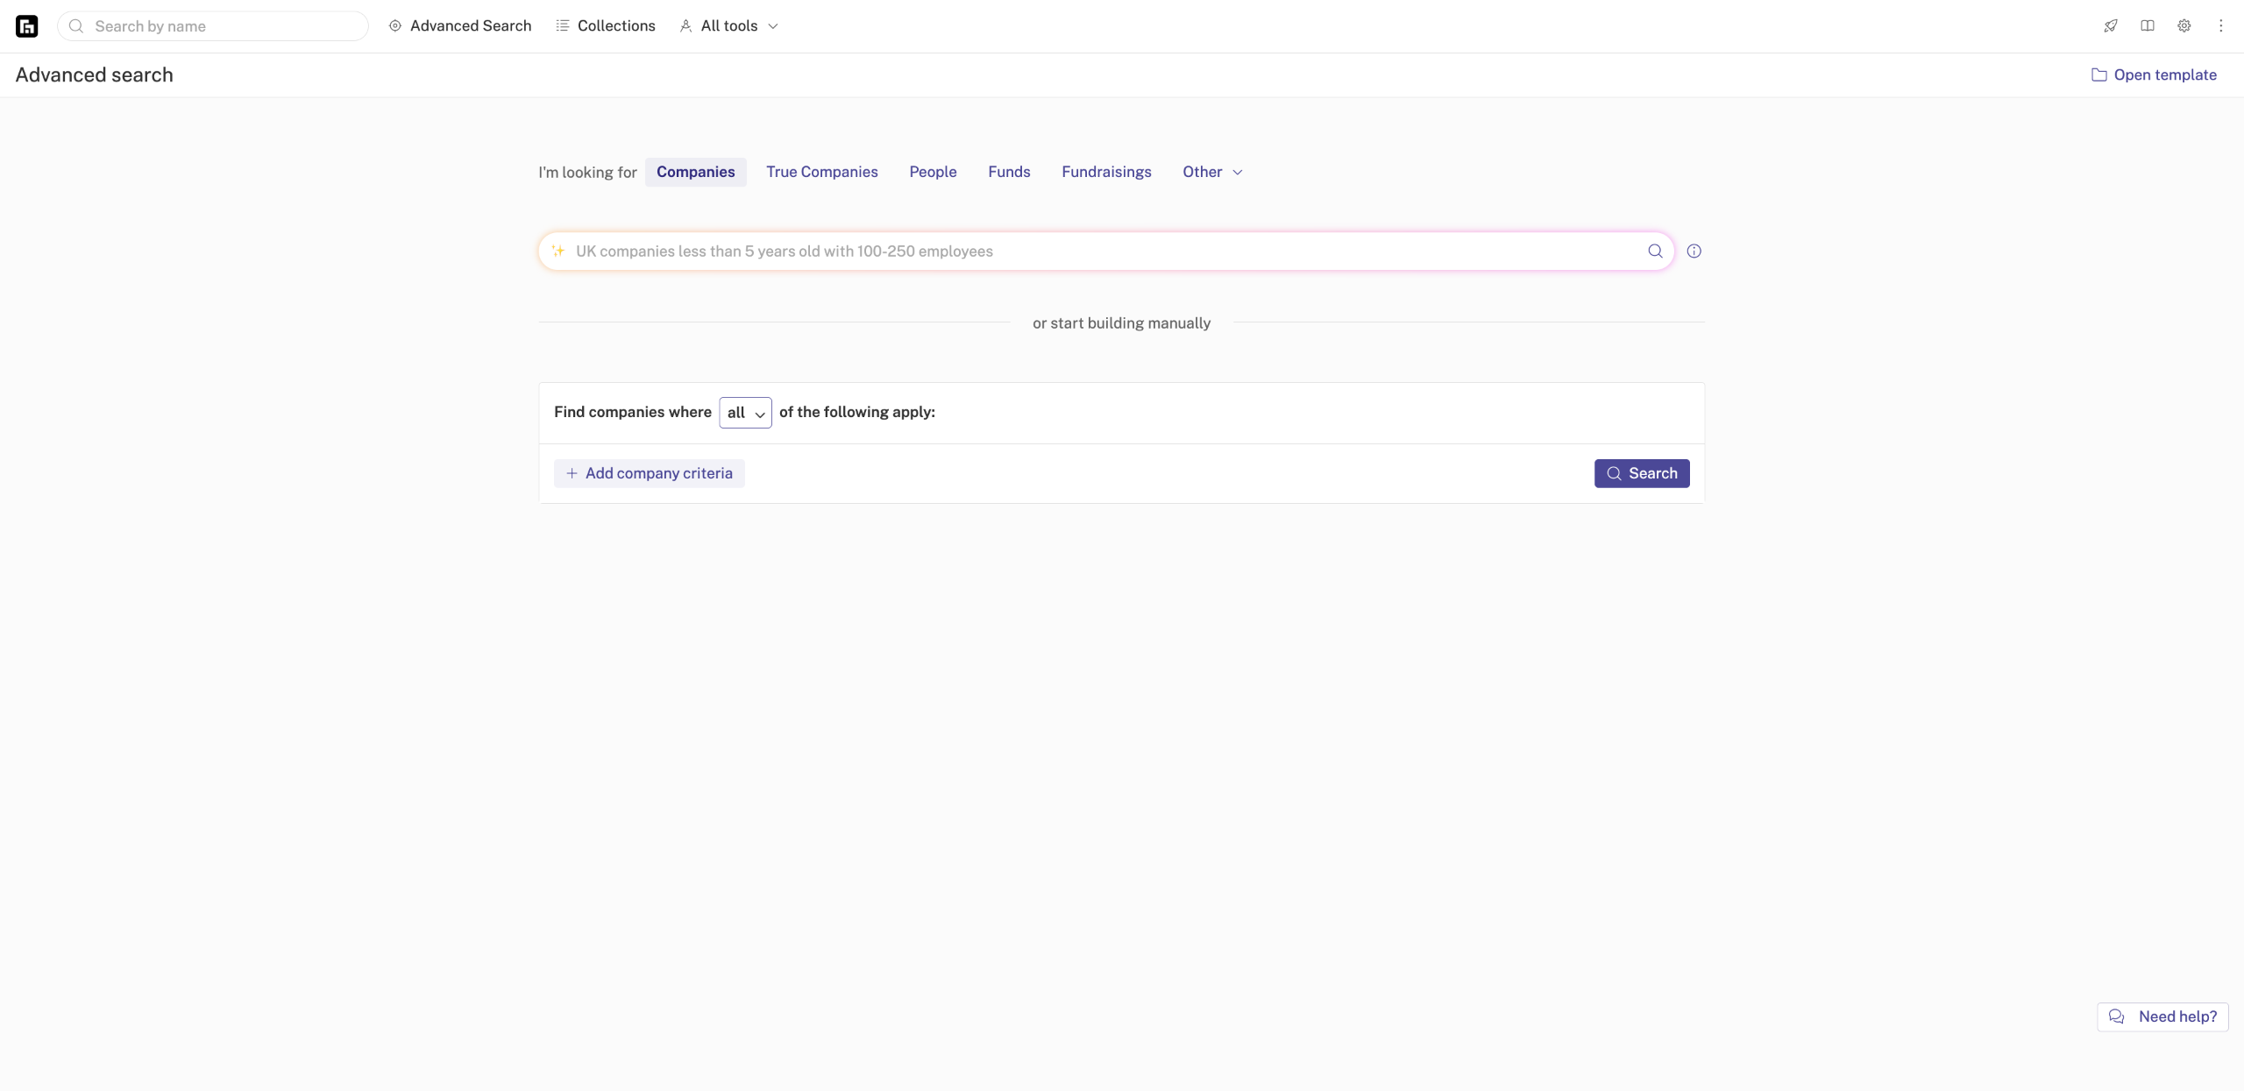Open the 'all' match condition dropdown

(745, 413)
